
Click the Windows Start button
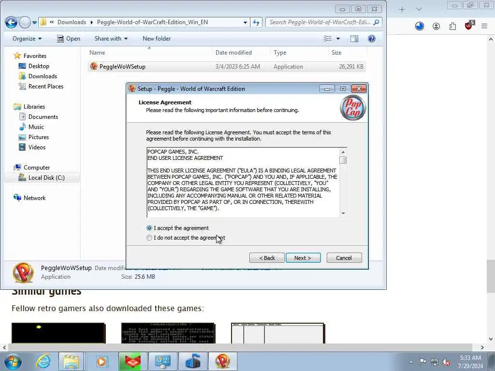pyautogui.click(x=13, y=361)
